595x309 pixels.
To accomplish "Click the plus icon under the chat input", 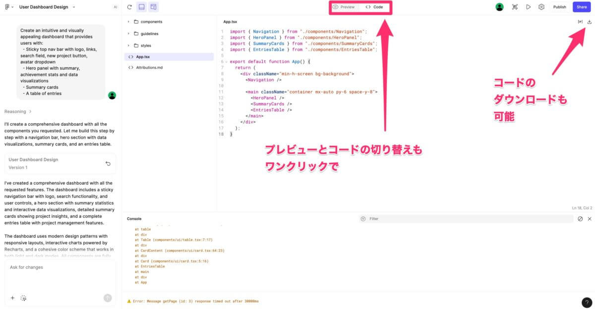I will click(x=12, y=298).
